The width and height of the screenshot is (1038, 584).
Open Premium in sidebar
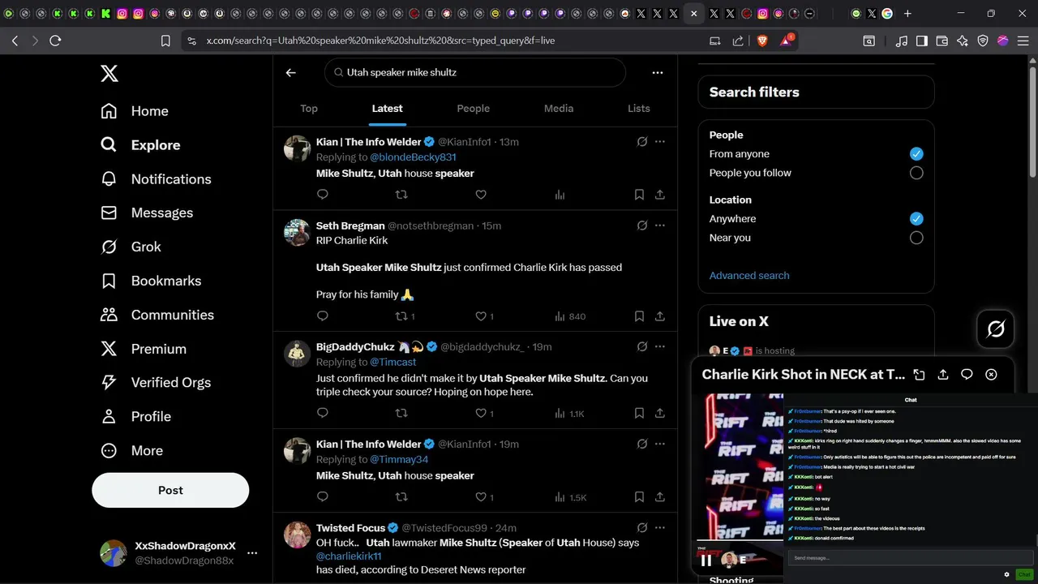(144, 349)
